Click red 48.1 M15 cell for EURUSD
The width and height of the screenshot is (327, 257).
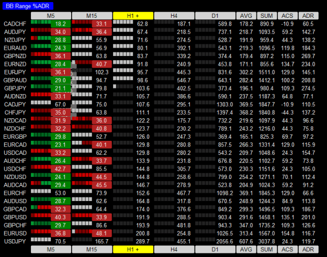point(102,233)
